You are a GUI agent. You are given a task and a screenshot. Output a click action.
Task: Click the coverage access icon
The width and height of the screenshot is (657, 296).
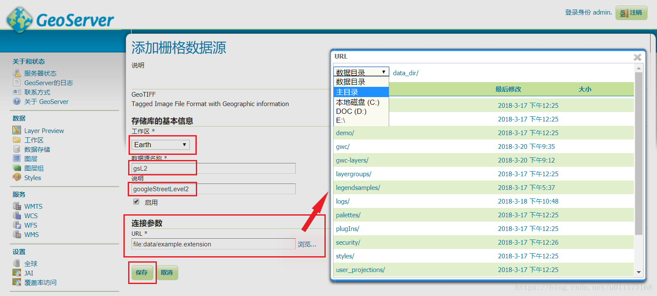point(17,282)
